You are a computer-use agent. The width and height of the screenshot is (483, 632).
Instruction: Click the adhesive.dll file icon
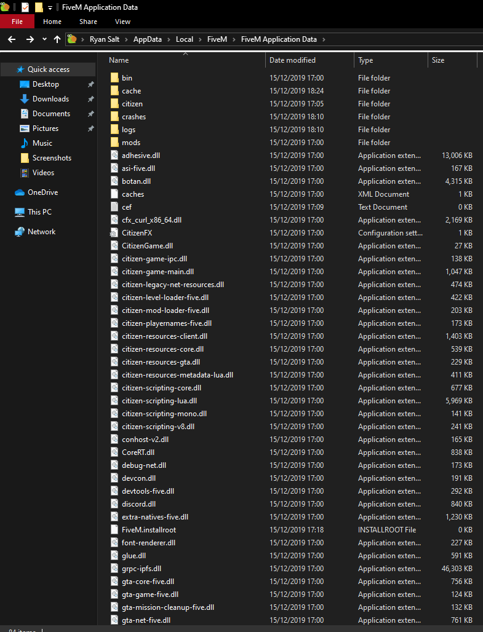(x=114, y=155)
